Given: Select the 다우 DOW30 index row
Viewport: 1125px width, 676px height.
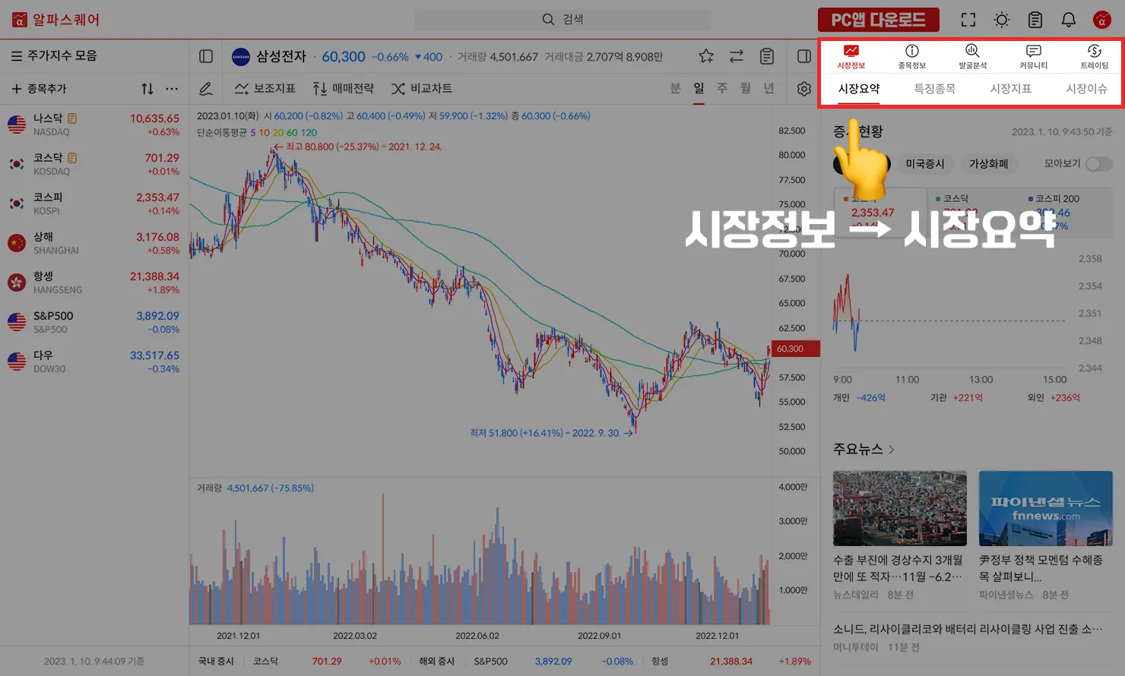Looking at the screenshot, I should tap(94, 362).
